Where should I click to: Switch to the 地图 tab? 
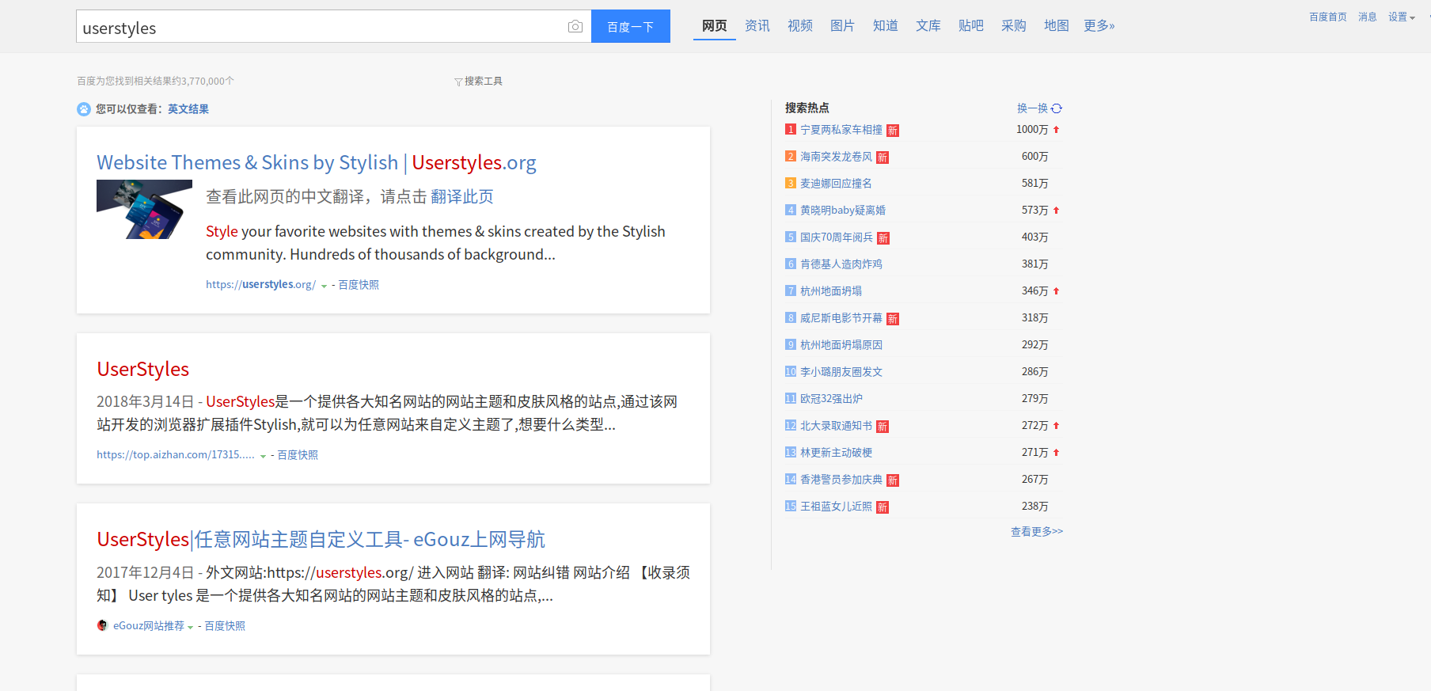pyautogui.click(x=1057, y=26)
